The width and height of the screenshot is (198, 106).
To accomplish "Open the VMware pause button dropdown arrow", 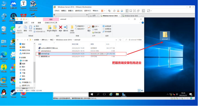I will pos(104,11).
